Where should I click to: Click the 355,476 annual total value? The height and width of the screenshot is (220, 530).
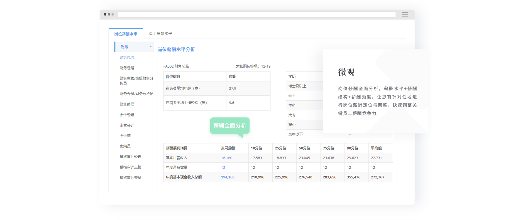point(354,177)
